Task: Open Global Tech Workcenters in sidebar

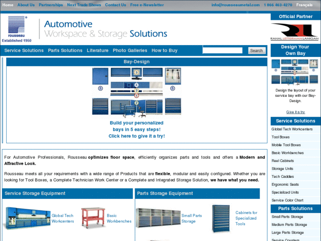Action: tap(292, 129)
